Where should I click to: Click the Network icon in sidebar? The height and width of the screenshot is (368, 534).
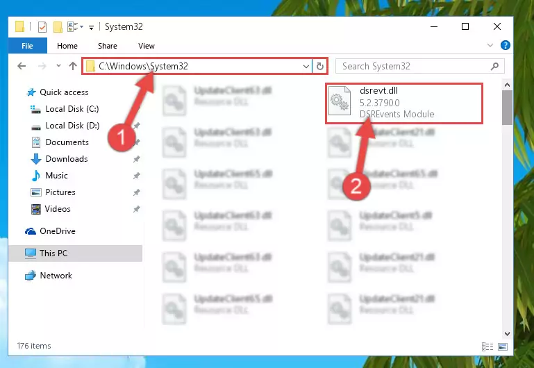tap(31, 276)
